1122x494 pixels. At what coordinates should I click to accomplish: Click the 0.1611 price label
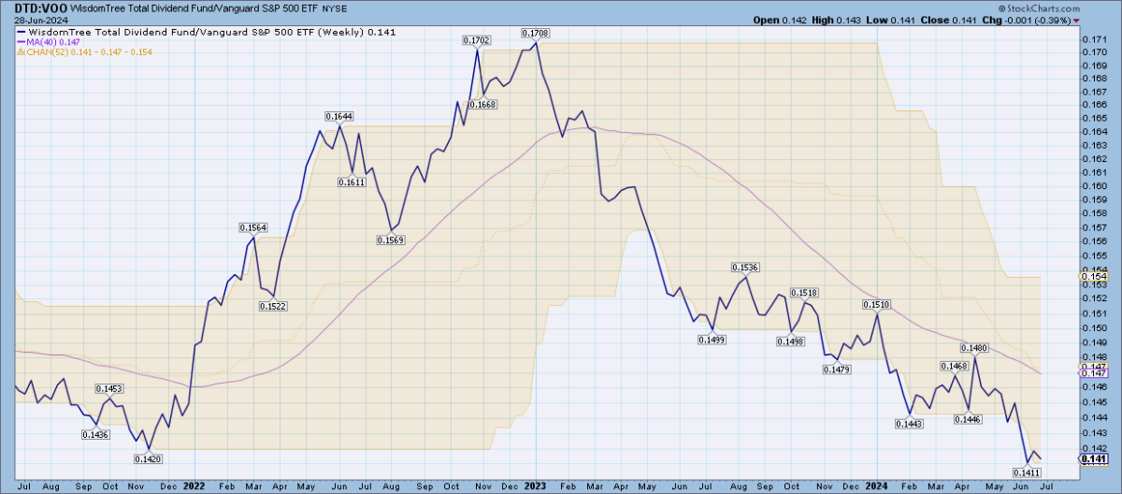(352, 182)
